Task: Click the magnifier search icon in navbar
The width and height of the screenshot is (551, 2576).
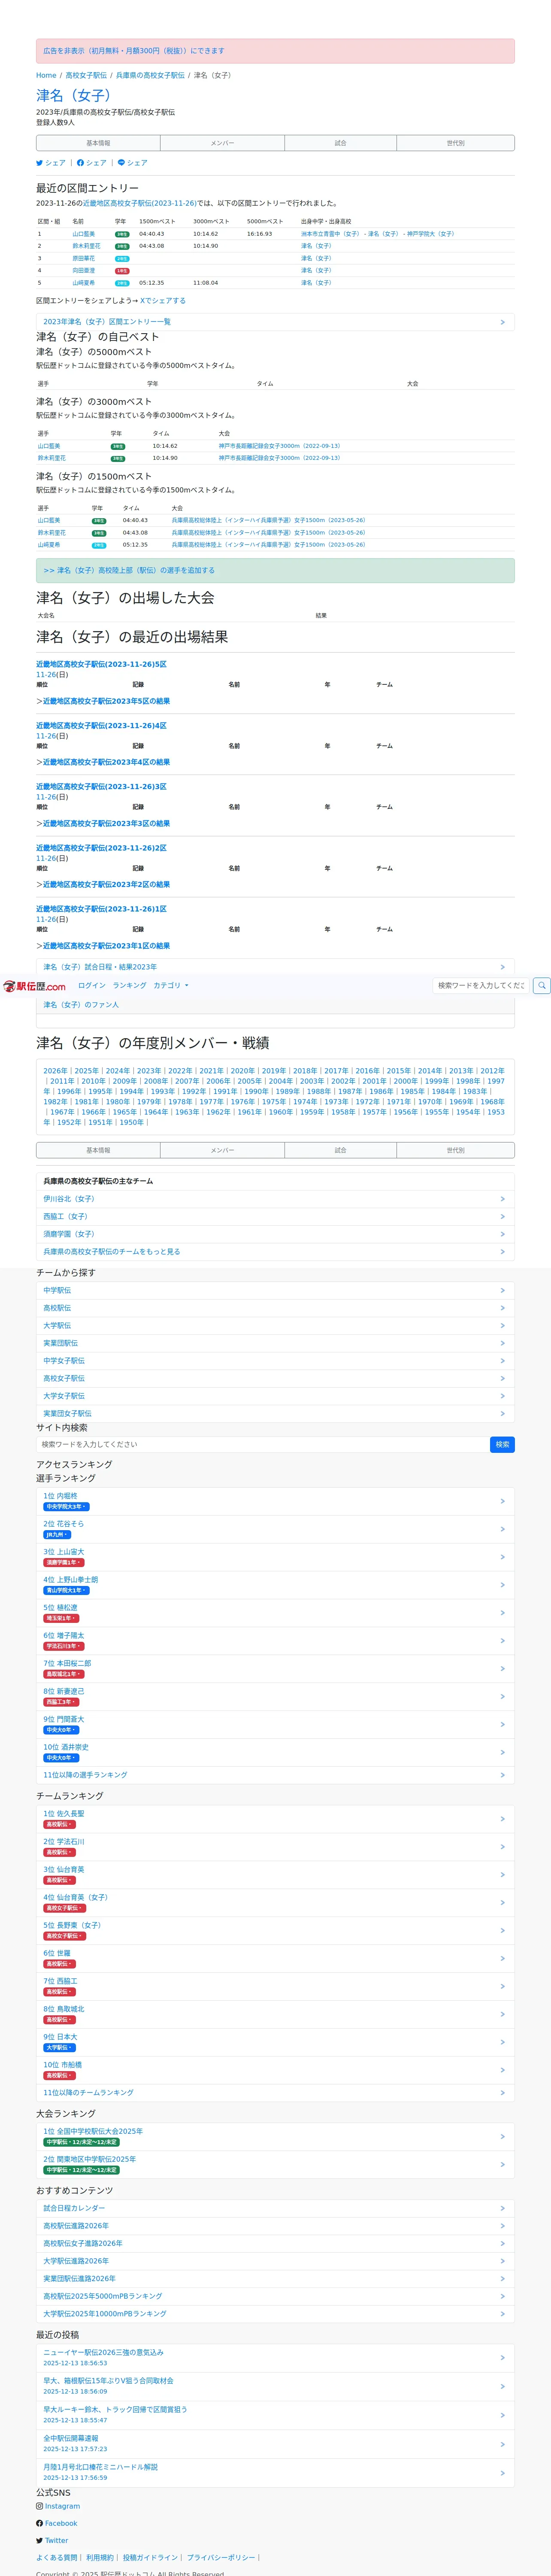Action: point(541,986)
